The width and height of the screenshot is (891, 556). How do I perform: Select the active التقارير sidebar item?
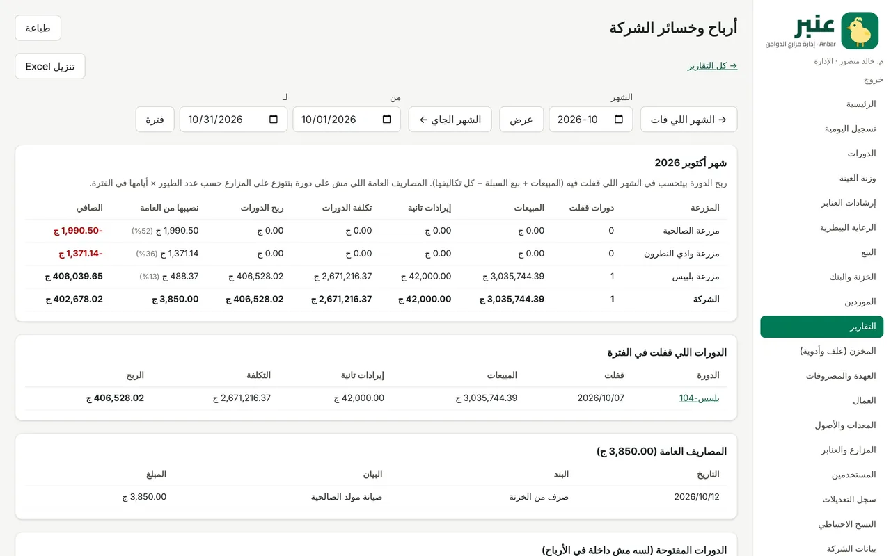[821, 327]
